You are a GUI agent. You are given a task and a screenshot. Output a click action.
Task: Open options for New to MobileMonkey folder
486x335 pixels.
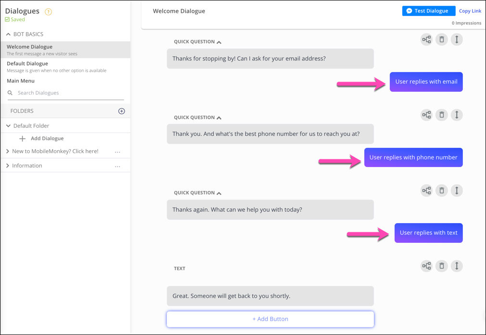click(118, 152)
